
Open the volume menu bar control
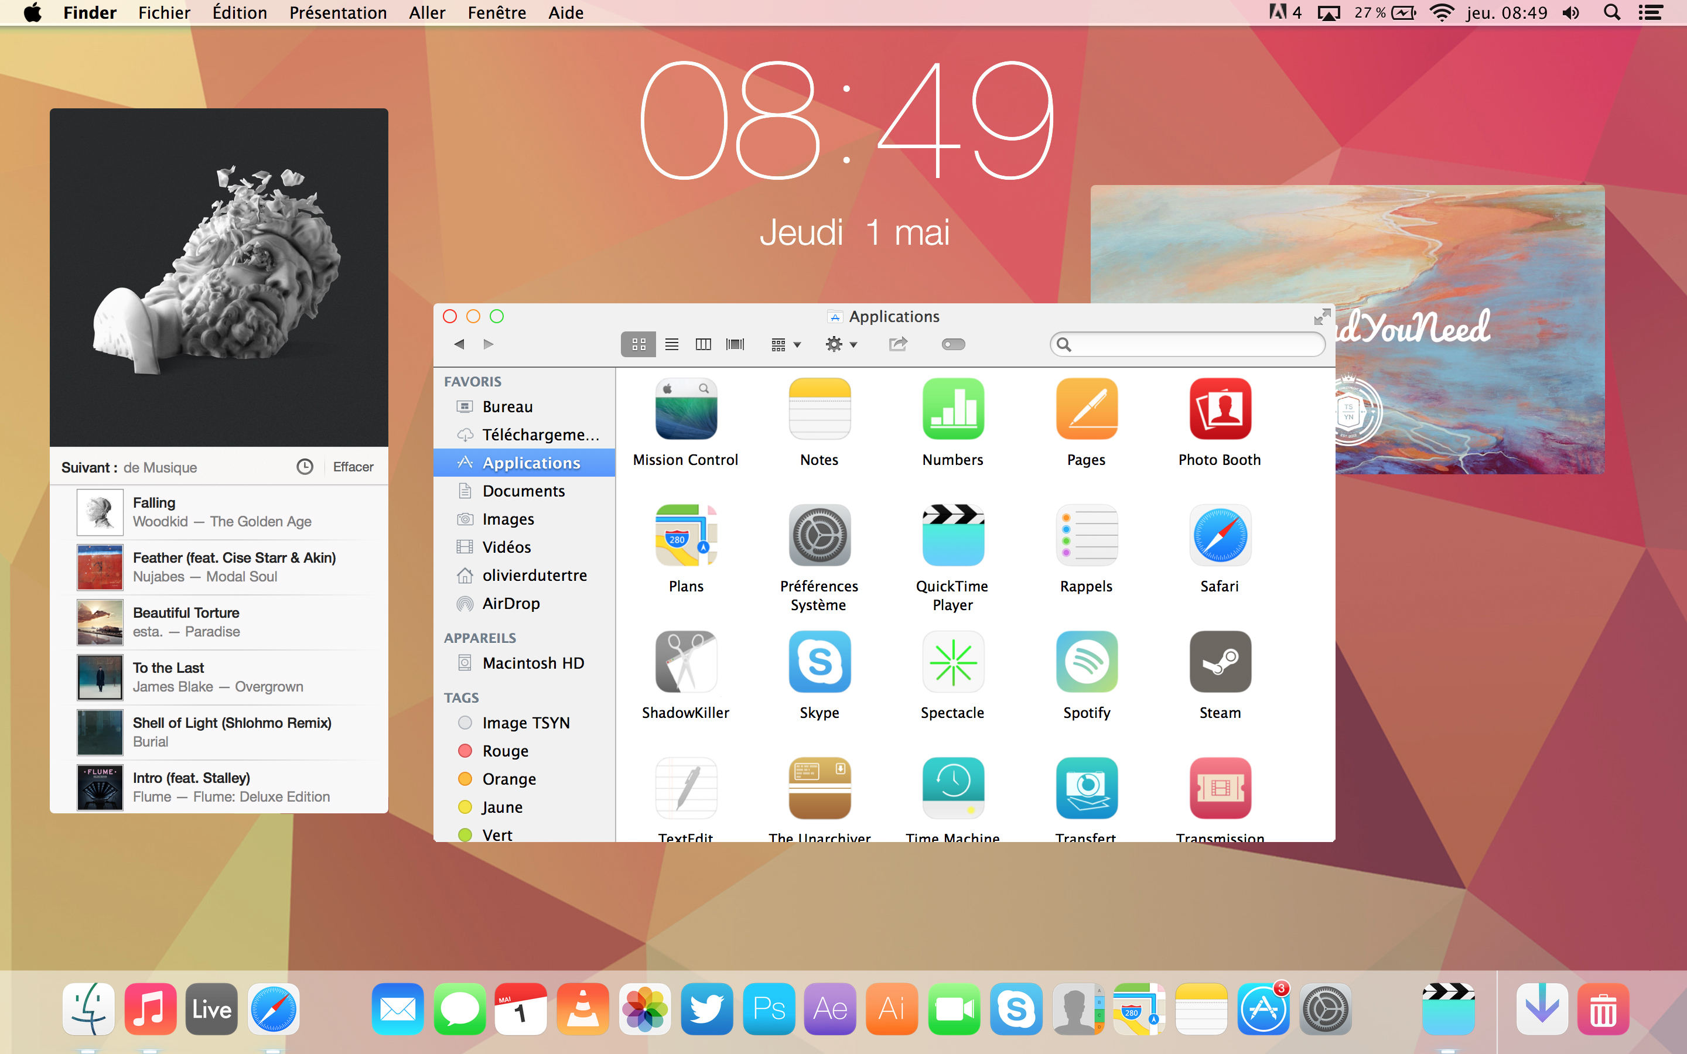click(x=1571, y=12)
